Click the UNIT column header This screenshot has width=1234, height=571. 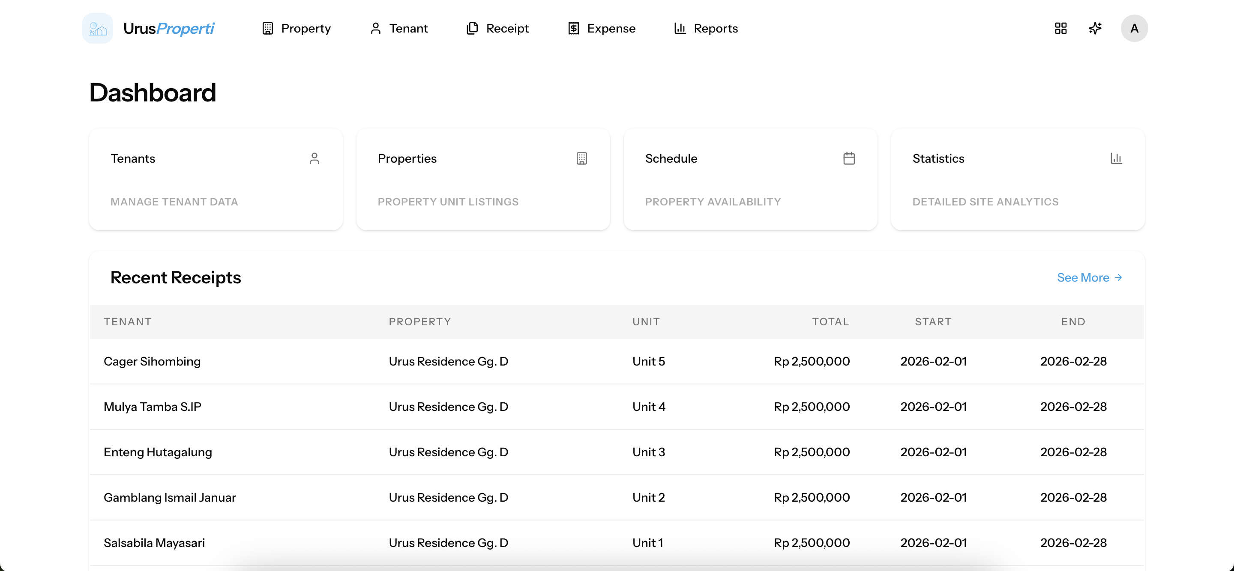pyautogui.click(x=646, y=321)
